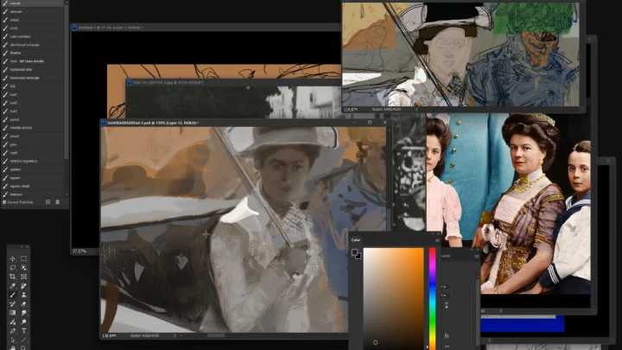Viewport: 622px width, 350px height.
Task: Click the chart icon in properties panel
Action: 447,335
